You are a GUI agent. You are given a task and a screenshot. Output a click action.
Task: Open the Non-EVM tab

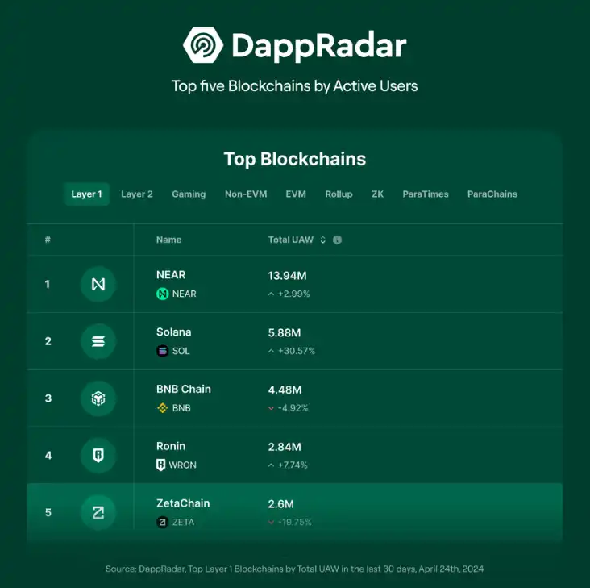246,194
